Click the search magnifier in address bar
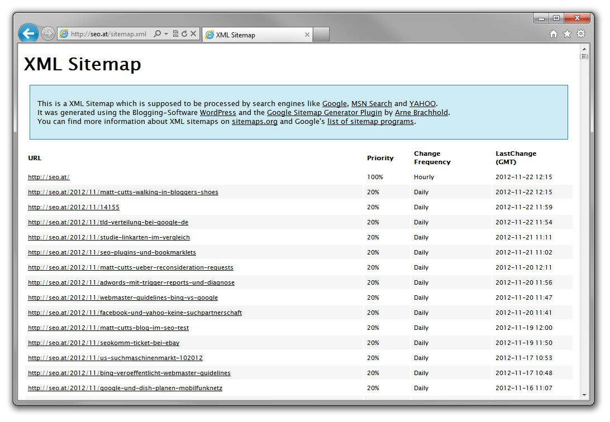This screenshot has height=422, width=610. point(157,34)
